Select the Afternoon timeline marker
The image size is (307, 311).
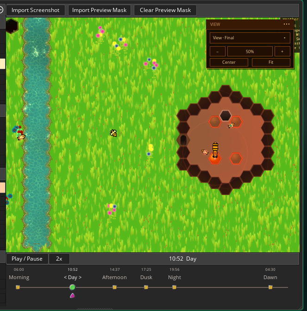114,287
